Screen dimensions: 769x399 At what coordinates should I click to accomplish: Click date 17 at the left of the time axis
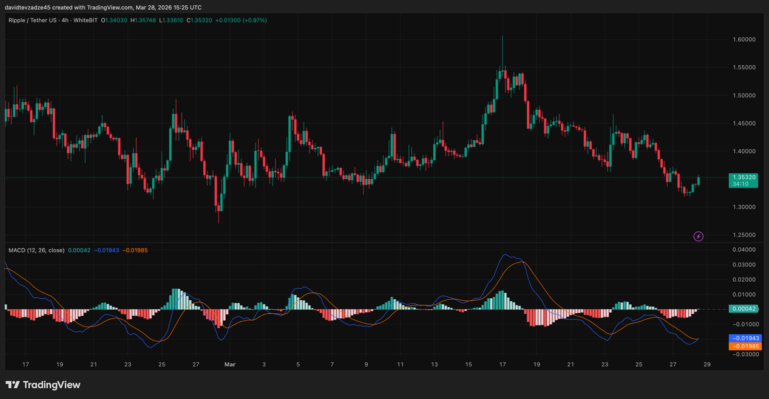click(x=26, y=364)
